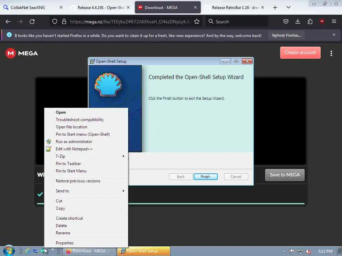Click the 3:12 PM taskbar clock
The image size is (342, 256).
point(325,251)
